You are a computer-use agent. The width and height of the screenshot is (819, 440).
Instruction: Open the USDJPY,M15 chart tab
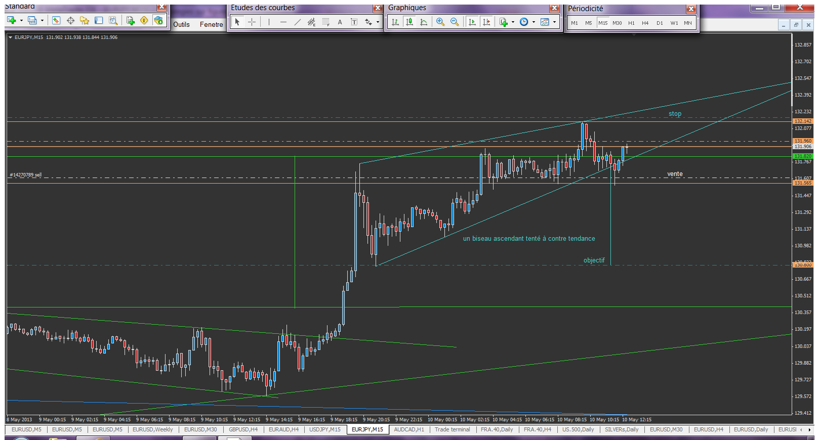click(x=325, y=430)
